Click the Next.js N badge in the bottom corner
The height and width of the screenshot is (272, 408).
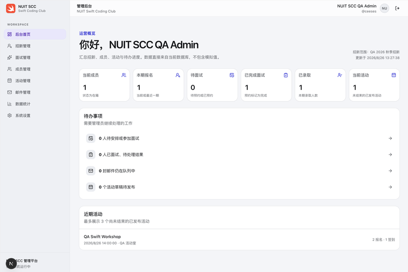coord(11,263)
